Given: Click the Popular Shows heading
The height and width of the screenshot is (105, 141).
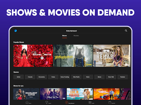Looking at the screenshot, I should click(x=19, y=42).
